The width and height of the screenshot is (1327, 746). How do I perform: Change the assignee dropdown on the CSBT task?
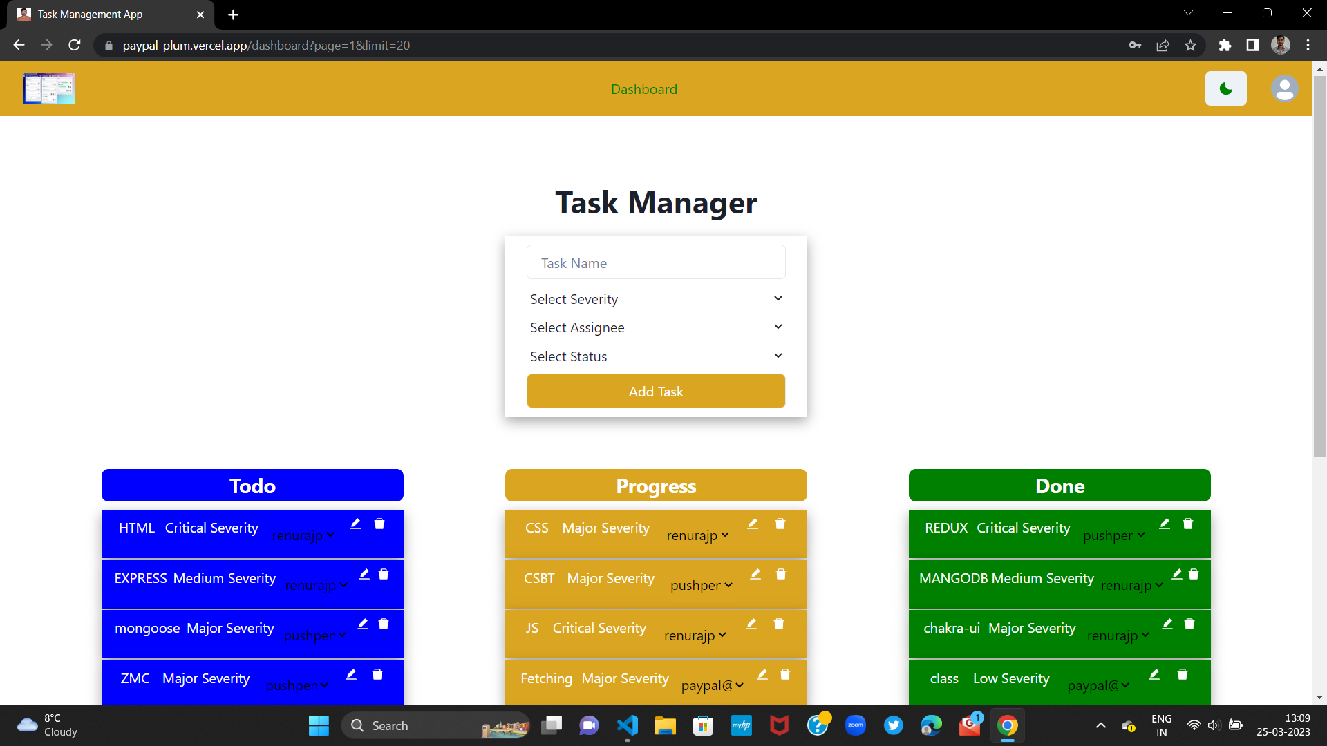coord(701,585)
